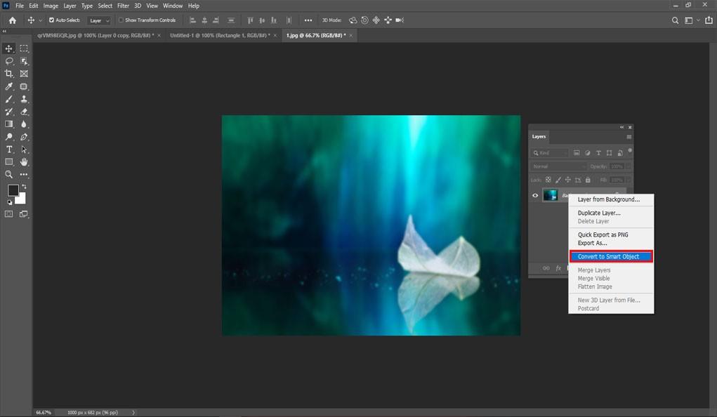The height and width of the screenshot is (417, 717).
Task: Toggle lock transparent pixels icon
Action: (x=548, y=180)
